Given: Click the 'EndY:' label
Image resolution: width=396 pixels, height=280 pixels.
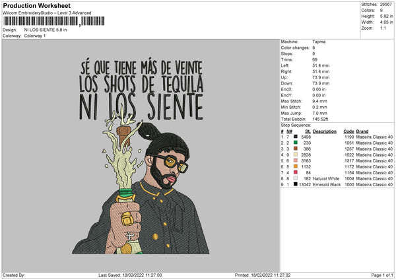Looking at the screenshot, I should [286, 95].
